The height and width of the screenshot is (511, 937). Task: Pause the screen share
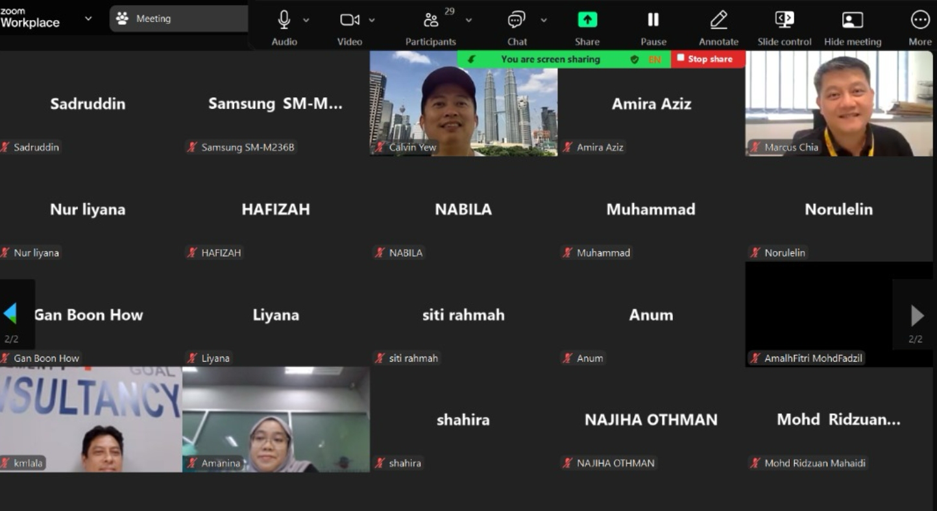click(653, 20)
